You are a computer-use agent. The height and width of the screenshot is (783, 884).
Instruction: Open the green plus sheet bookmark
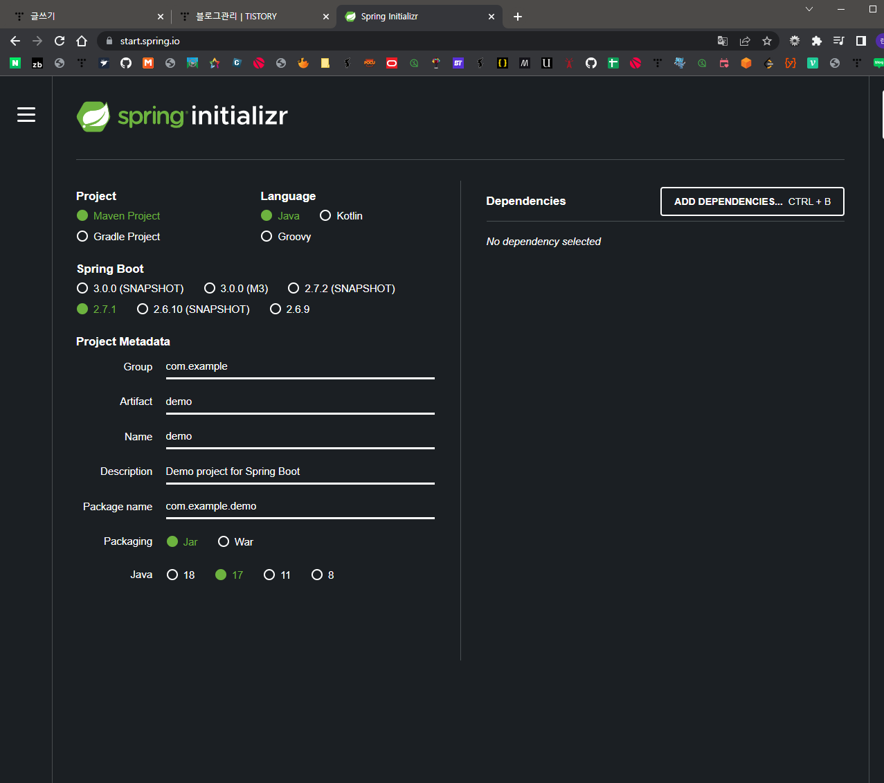pos(613,63)
